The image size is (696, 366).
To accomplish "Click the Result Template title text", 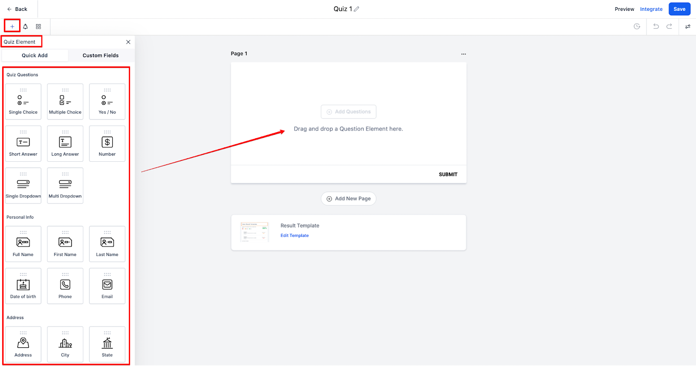I will [x=300, y=226].
